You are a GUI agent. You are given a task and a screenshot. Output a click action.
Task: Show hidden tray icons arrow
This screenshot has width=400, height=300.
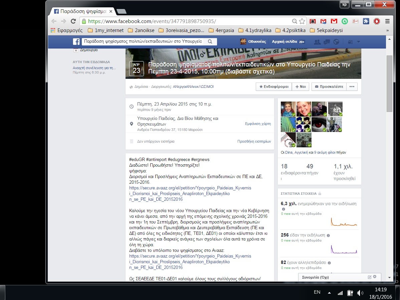click(329, 293)
